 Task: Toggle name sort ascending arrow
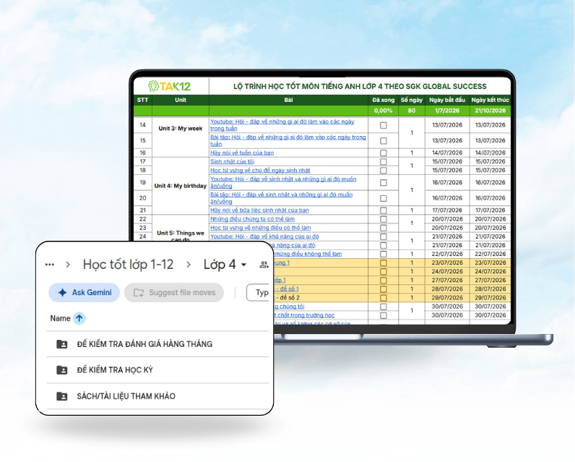79,318
